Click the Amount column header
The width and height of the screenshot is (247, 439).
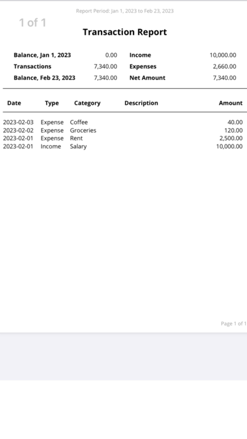tap(231, 103)
